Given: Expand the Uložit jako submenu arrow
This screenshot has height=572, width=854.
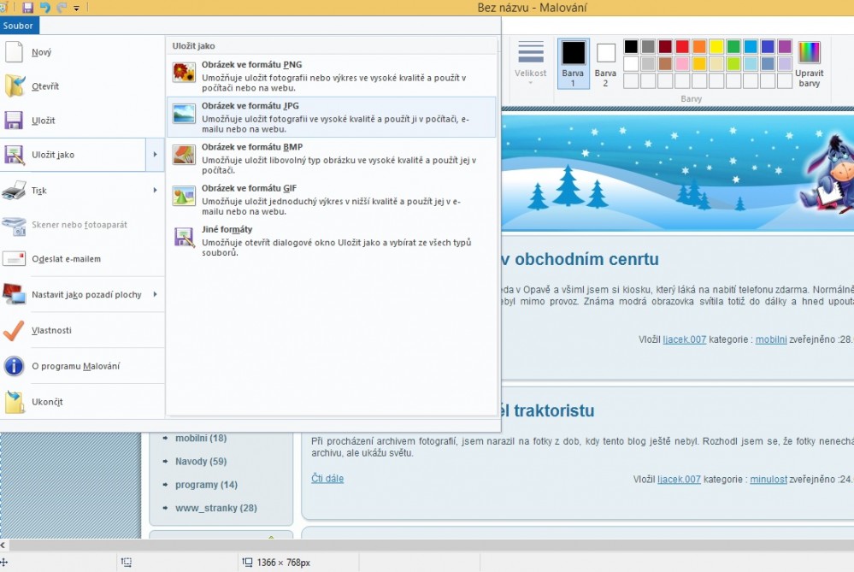Looking at the screenshot, I should click(x=155, y=155).
